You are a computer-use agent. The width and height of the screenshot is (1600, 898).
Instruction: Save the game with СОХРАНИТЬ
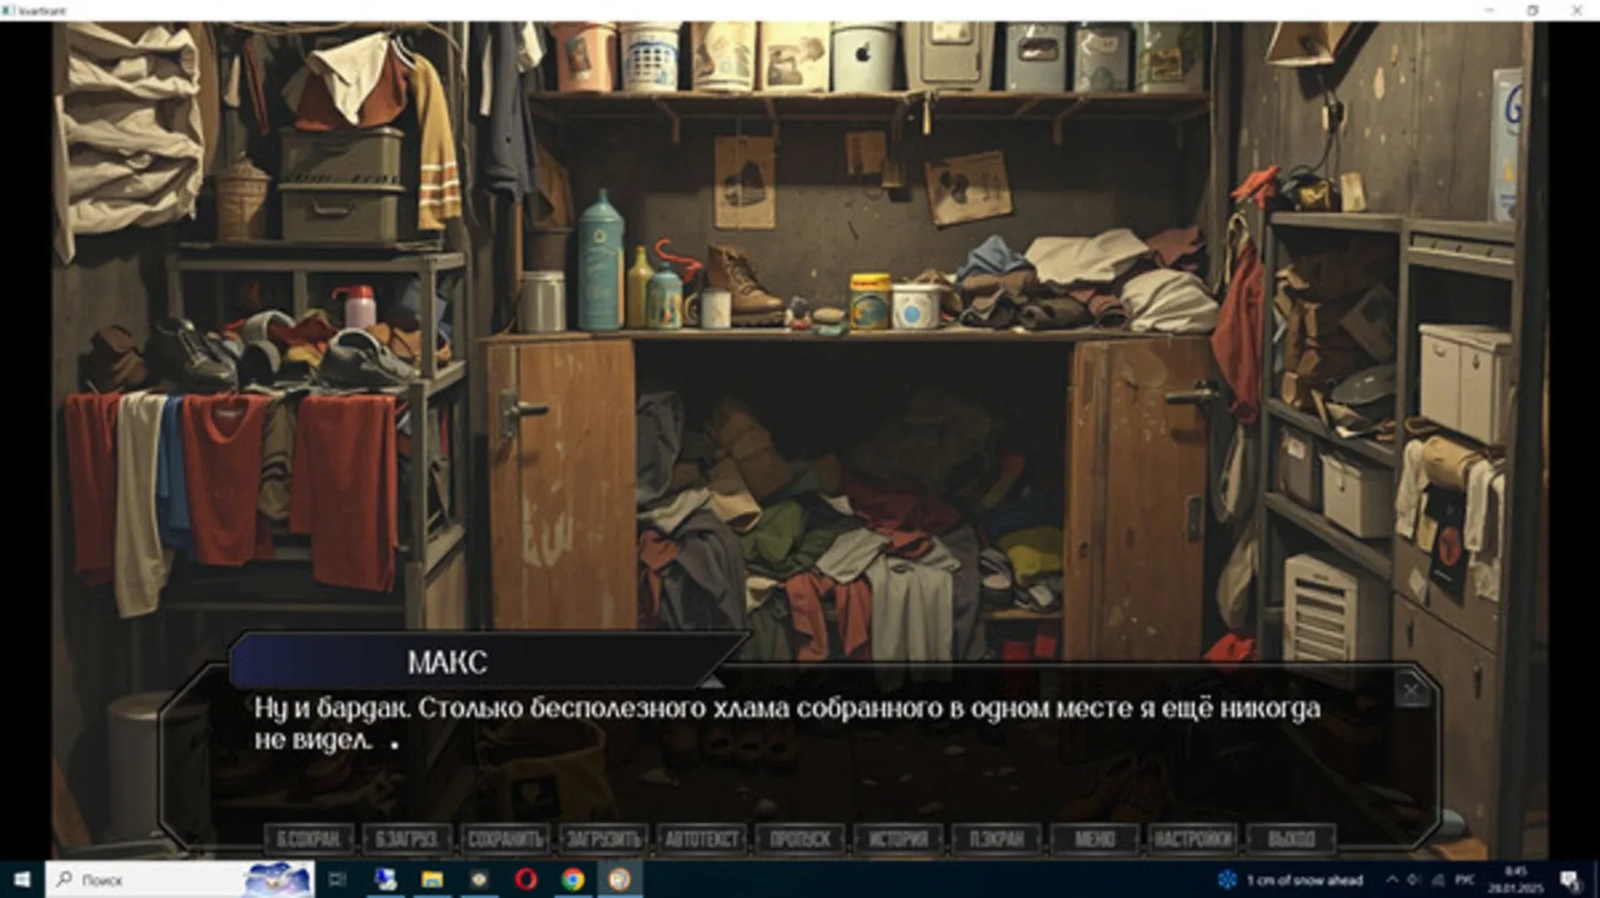(507, 840)
